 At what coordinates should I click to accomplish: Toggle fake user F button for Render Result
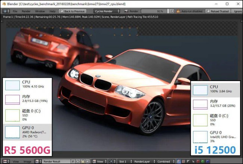[x=73, y=161]
